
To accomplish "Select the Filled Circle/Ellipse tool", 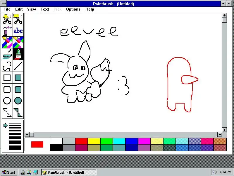I will [x=18, y=101].
